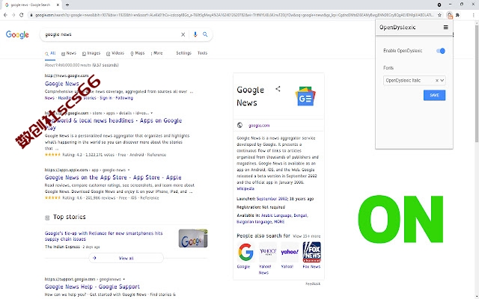Image resolution: width=479 pixels, height=299 pixels.
Task: Click View 15+ more link
Action: (306, 236)
